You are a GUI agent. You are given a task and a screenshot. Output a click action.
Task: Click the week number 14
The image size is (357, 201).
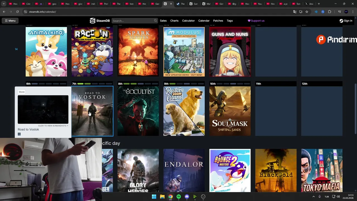(x=16, y=49)
